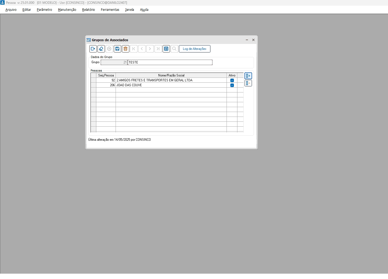Remove a row from the Pessoas grid

(248, 83)
